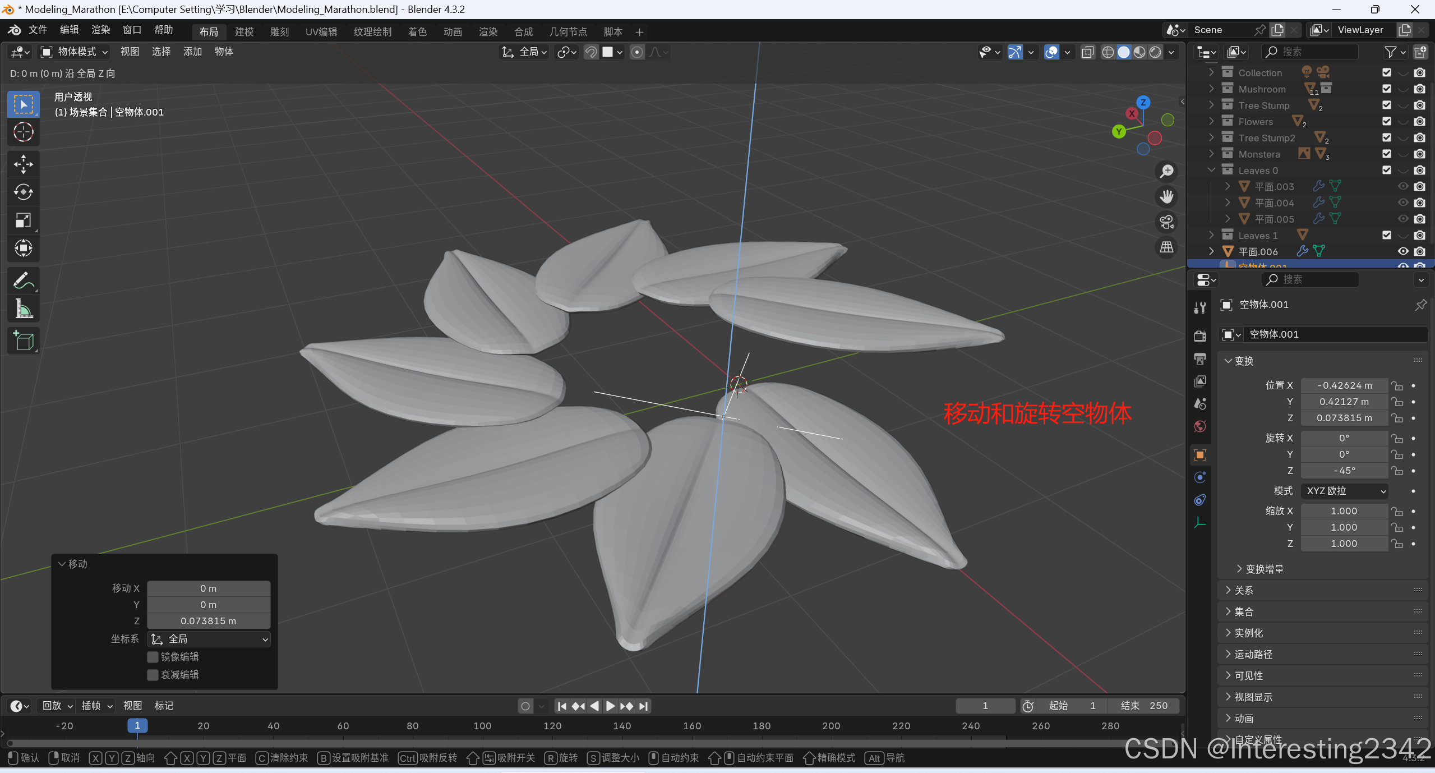The width and height of the screenshot is (1435, 773).
Task: Expand the 关系 panel
Action: 1243,590
